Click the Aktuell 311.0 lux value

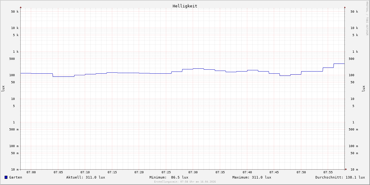[85, 177]
